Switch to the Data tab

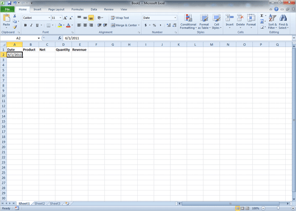click(94, 9)
